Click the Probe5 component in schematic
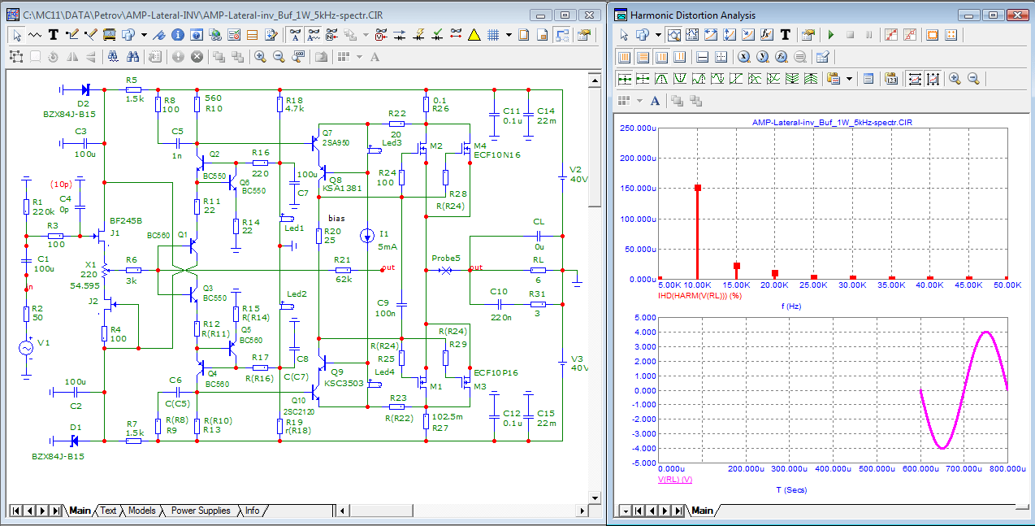This screenshot has height=526, width=1035. pos(445,269)
